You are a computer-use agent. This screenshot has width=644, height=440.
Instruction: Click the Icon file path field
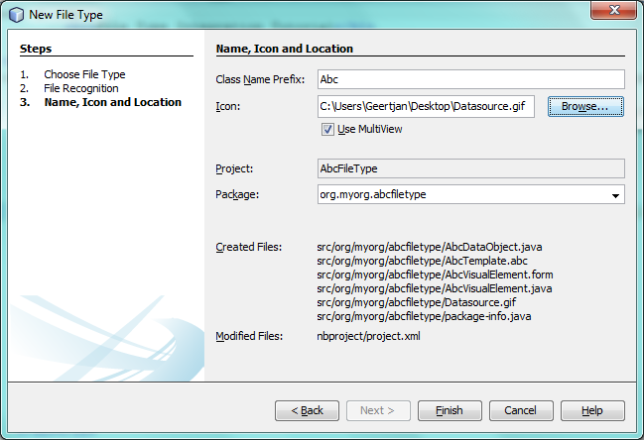425,106
